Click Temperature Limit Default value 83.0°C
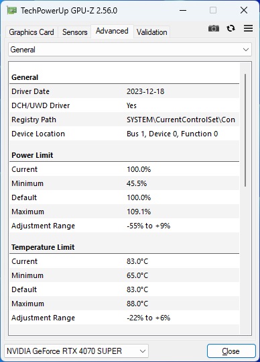The height and width of the screenshot is (362, 260). tap(137, 289)
